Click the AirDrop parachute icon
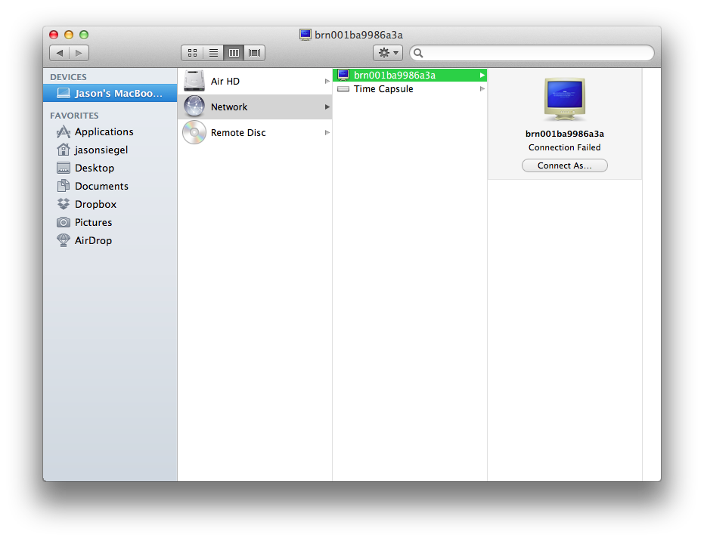The height and width of the screenshot is (541, 704). point(64,240)
